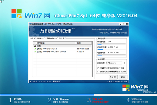Enable 安装完成后删除已解压驱动文件 checkbox

tap(98, 71)
